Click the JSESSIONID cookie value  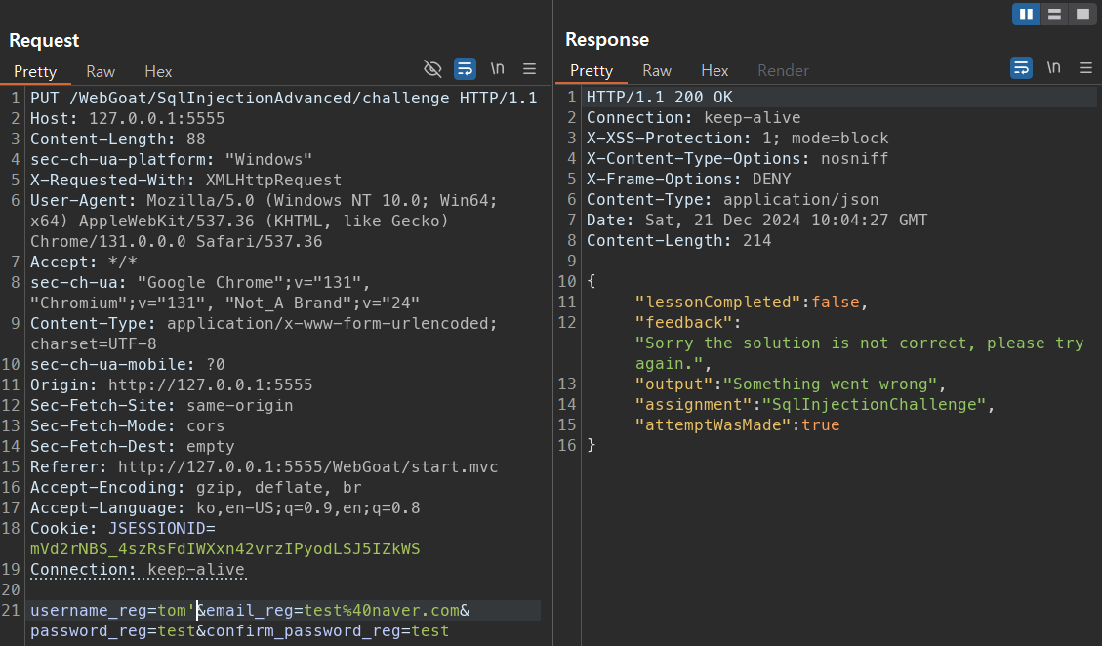point(224,548)
